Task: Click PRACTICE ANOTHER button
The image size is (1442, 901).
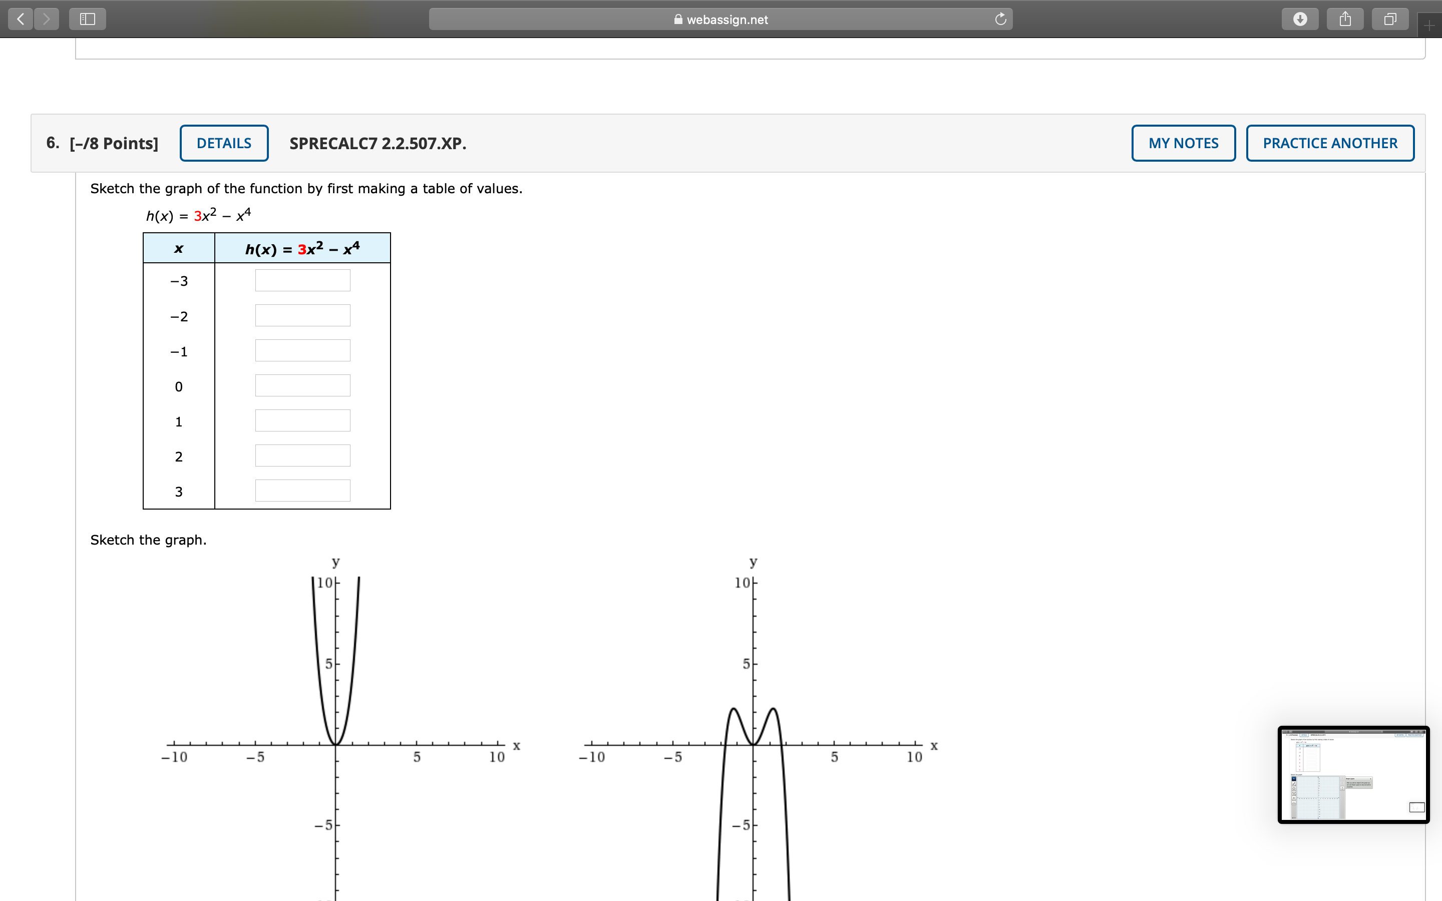Action: [x=1330, y=143]
